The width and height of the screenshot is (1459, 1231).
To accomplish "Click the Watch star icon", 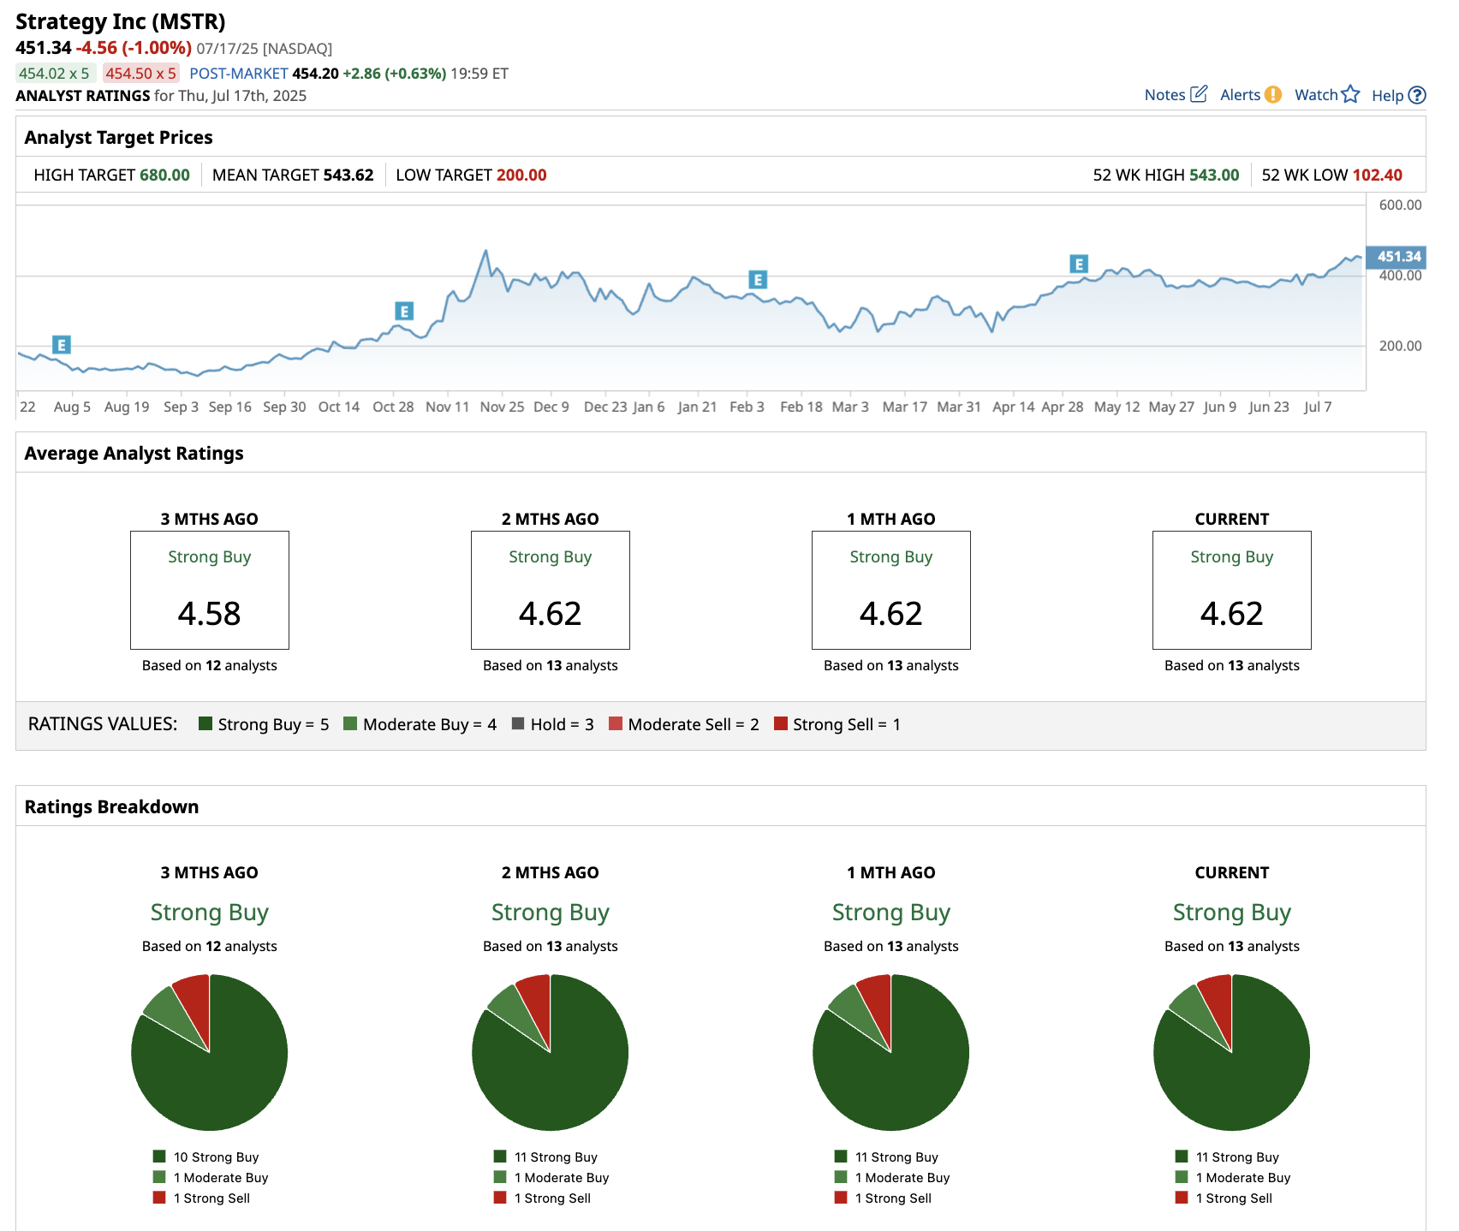I will point(1350,94).
